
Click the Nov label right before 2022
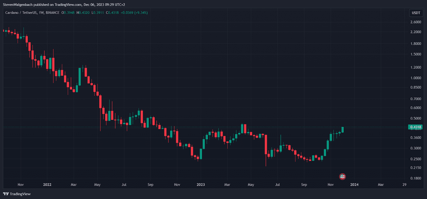(x=21, y=185)
